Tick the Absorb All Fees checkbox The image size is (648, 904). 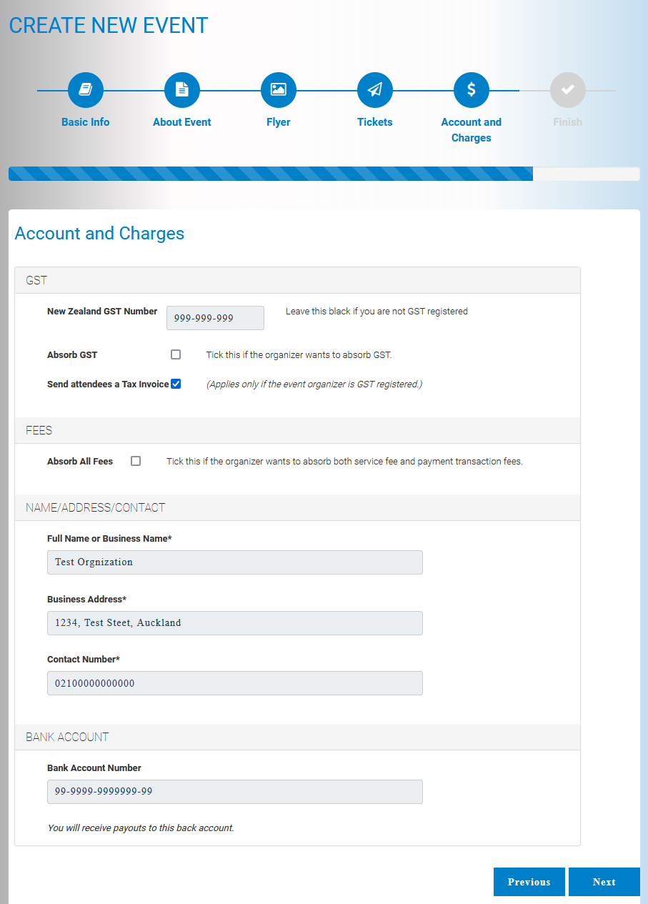(136, 461)
